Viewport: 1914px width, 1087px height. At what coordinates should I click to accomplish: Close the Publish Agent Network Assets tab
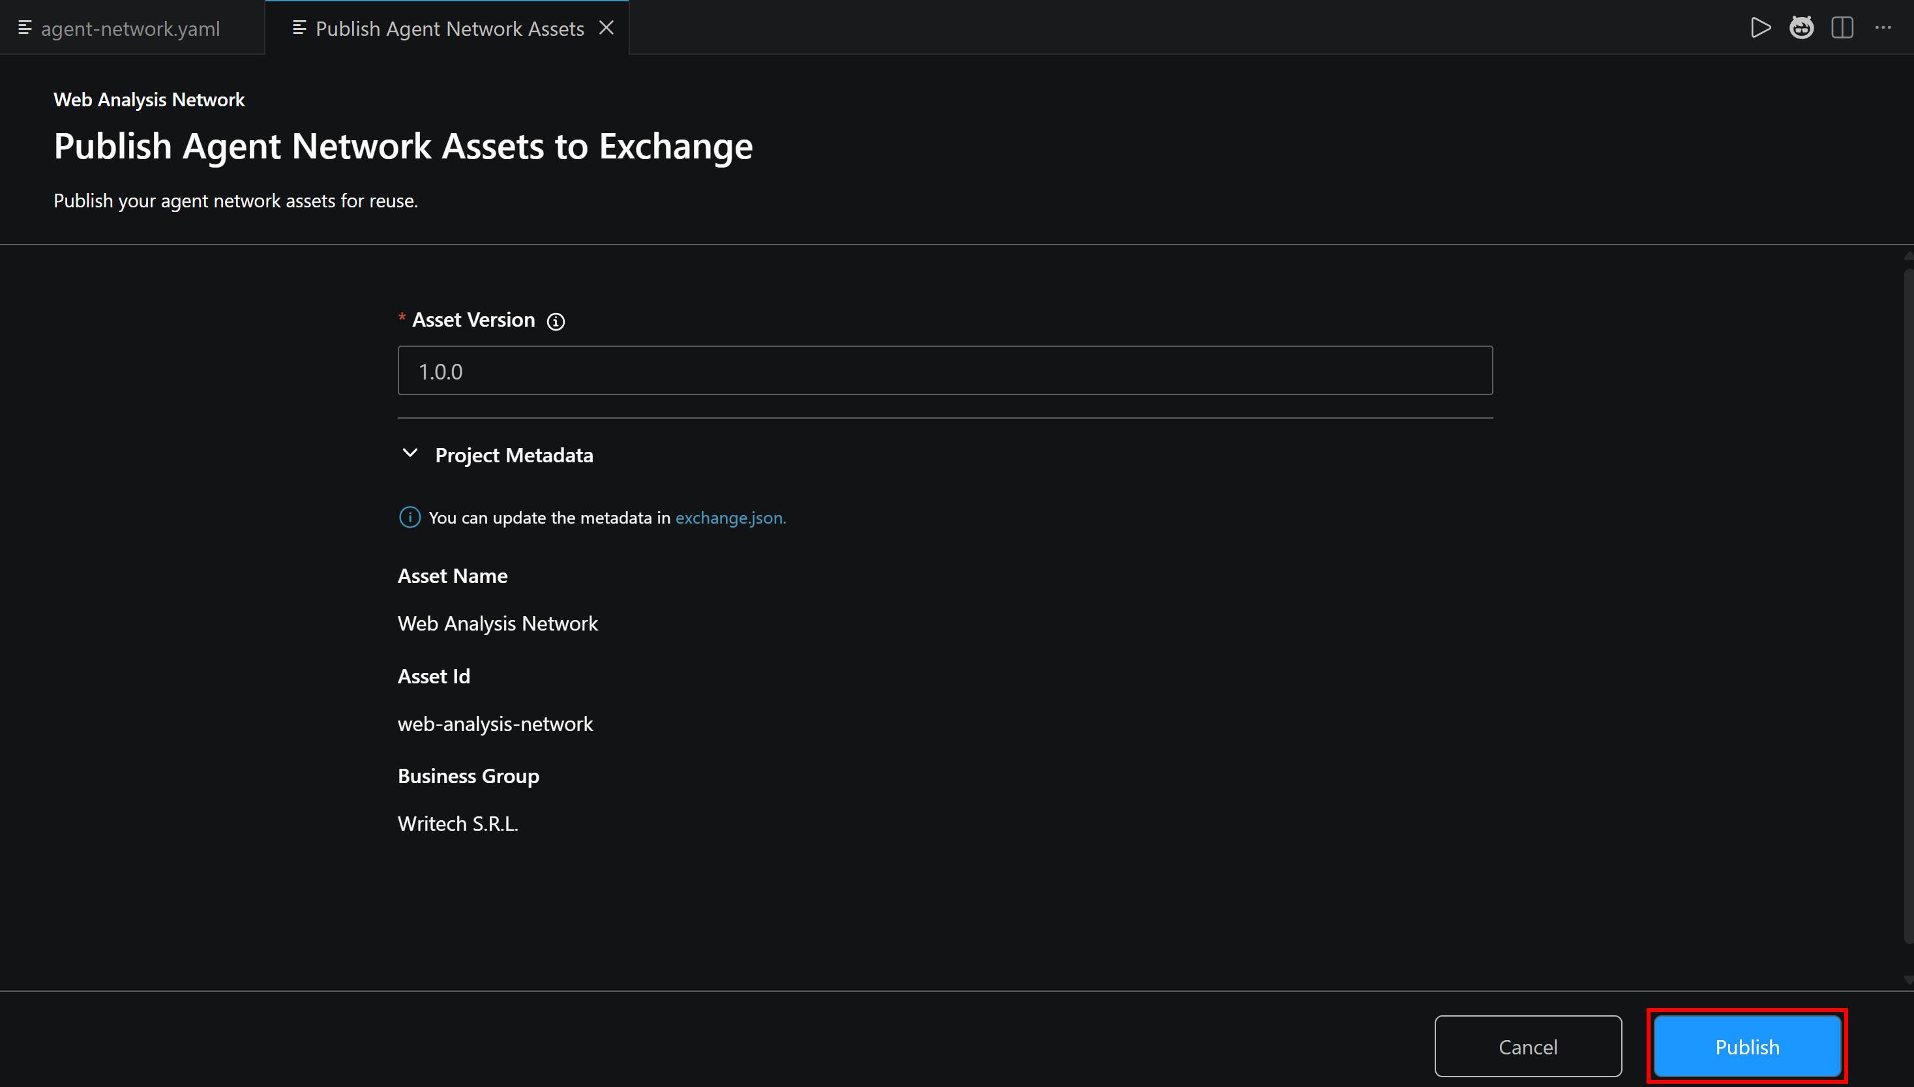pyautogui.click(x=606, y=27)
